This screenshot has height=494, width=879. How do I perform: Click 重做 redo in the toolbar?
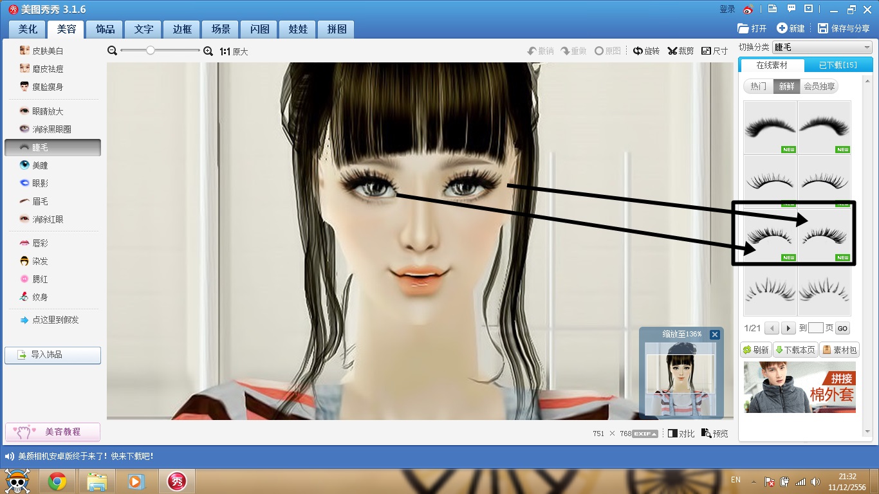tap(573, 51)
